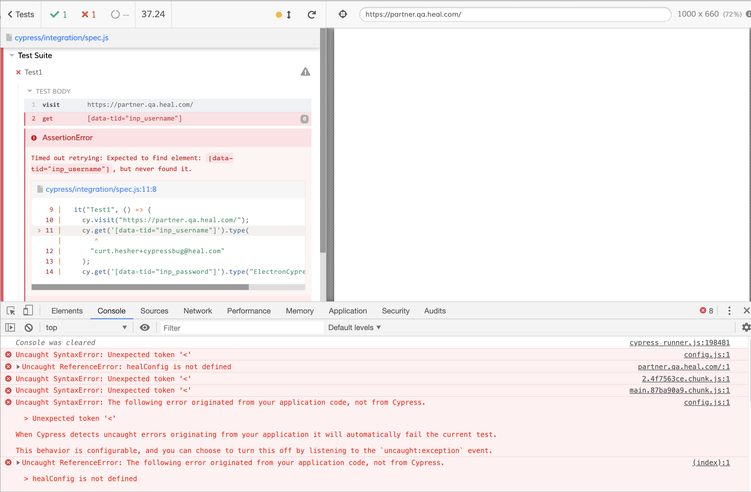751x492 pixels.
Task: Toggle the live expression eye icon
Action: (145, 328)
